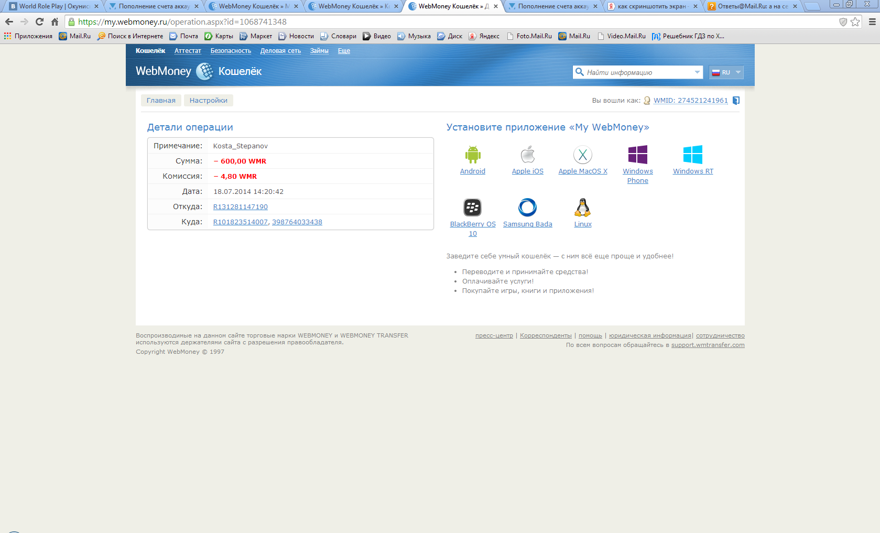
Task: Open new tab button
Action: pyautogui.click(x=812, y=7)
